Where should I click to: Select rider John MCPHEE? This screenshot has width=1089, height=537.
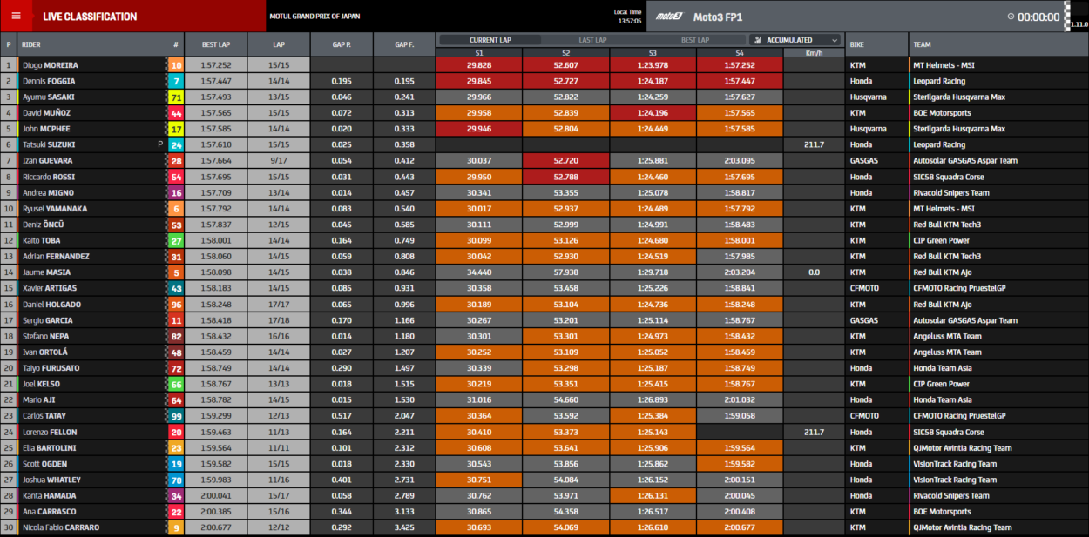click(x=47, y=129)
